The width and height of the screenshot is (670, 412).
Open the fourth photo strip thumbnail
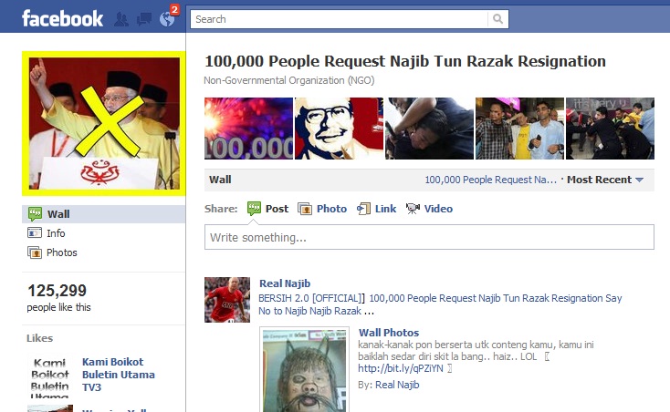tap(520, 129)
